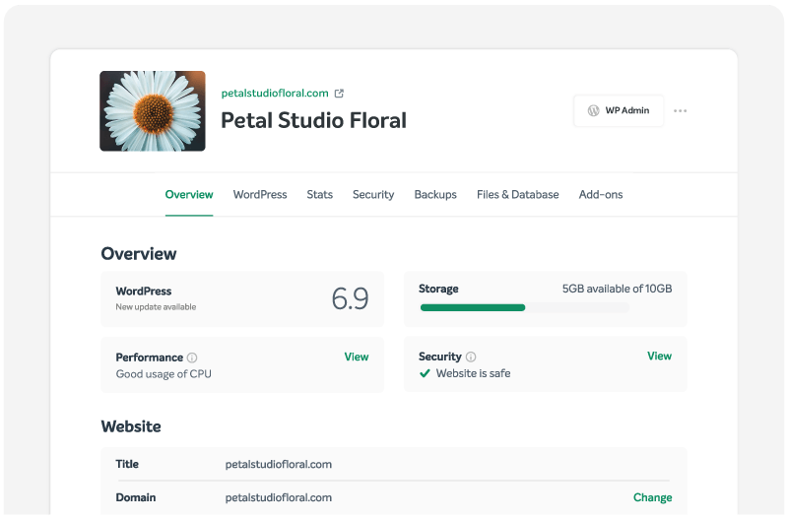
Task: Click the daisy site thumbnail image
Action: click(x=153, y=111)
